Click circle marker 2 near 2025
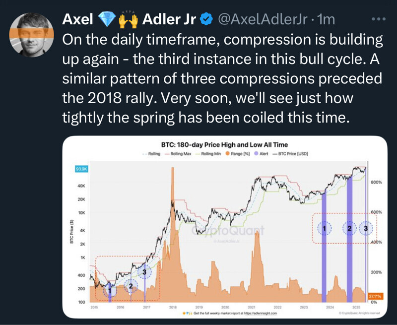Screen dimensions: 397x325 (x=349, y=228)
